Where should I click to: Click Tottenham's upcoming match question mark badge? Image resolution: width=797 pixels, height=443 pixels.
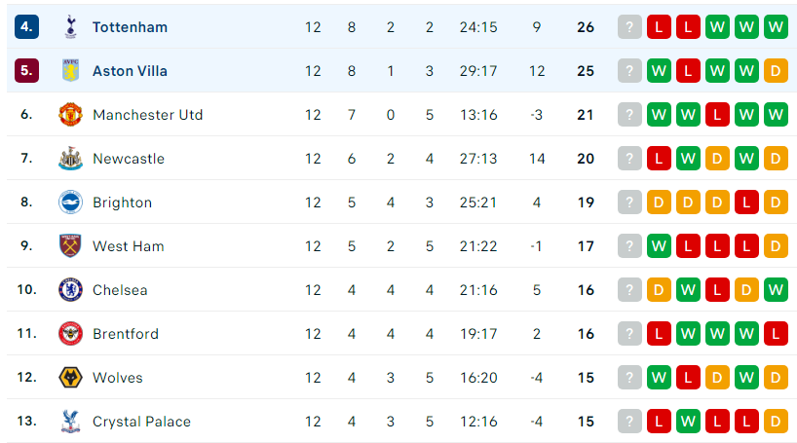[x=629, y=27]
